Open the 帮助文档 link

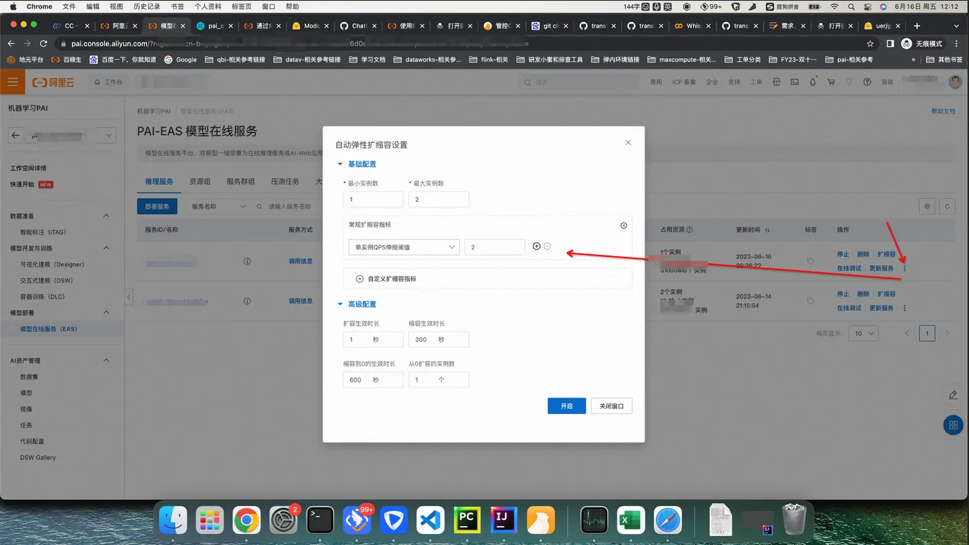[x=943, y=111]
